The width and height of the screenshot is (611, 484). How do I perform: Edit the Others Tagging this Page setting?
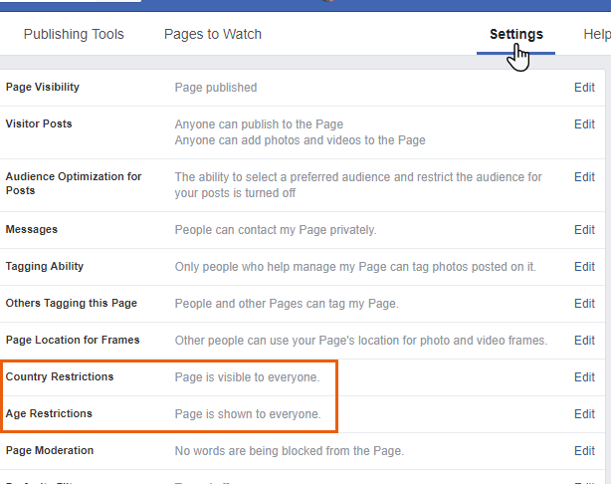tap(584, 304)
